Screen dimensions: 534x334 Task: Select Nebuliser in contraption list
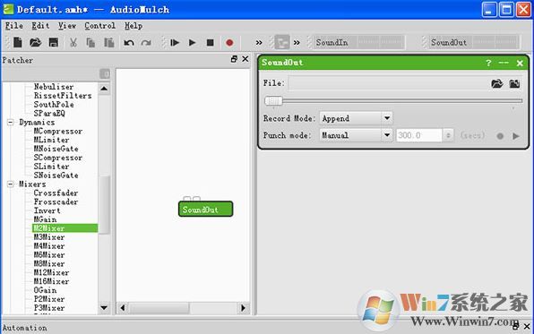[x=54, y=87]
